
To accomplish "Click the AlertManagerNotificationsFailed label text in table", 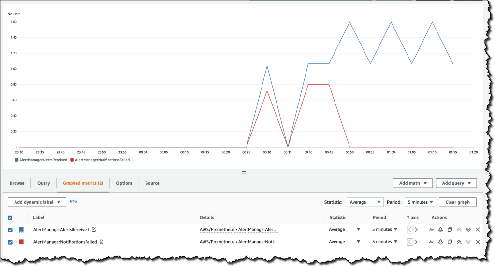I will coord(65,242).
